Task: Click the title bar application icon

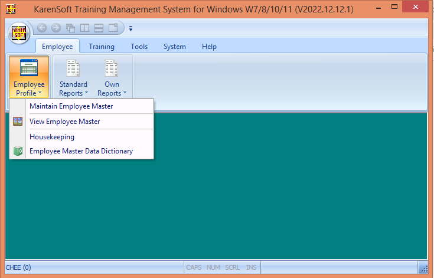Action: [11, 9]
